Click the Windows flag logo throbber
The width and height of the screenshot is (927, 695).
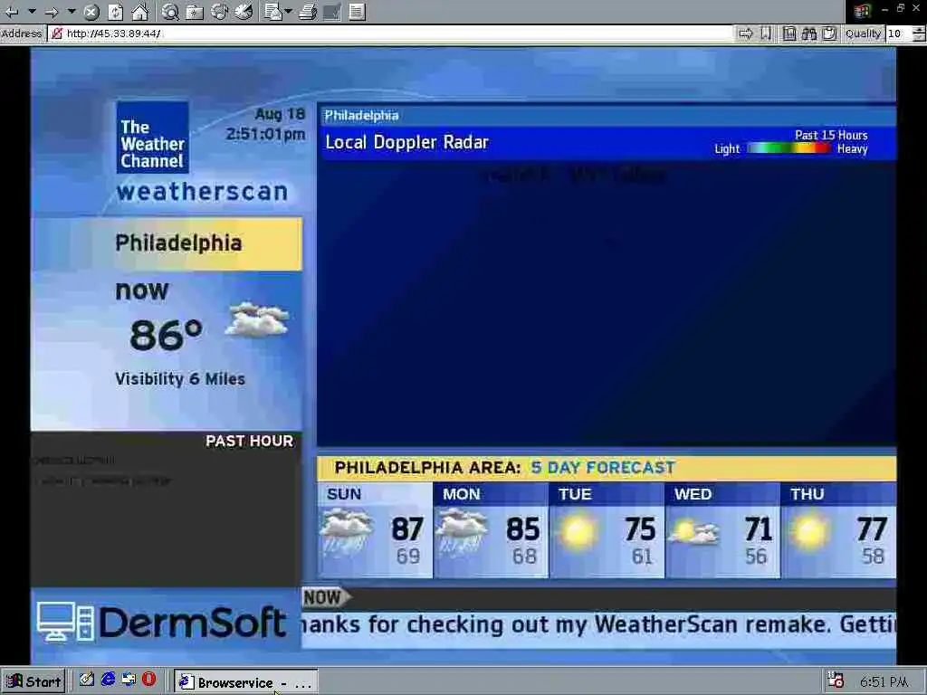(x=863, y=11)
